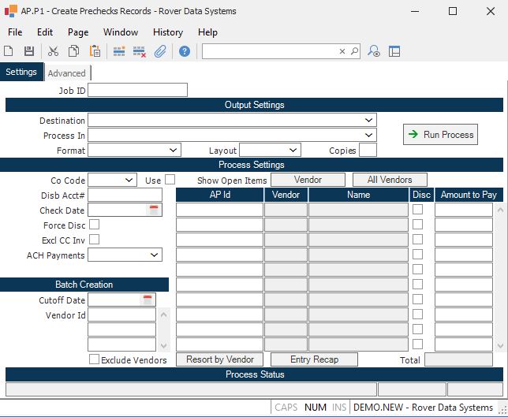Open the ACH Payments dropdown
508x417 pixels.
(155, 255)
